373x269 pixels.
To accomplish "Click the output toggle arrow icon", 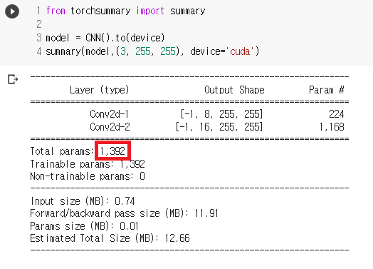I will pos(13,79).
